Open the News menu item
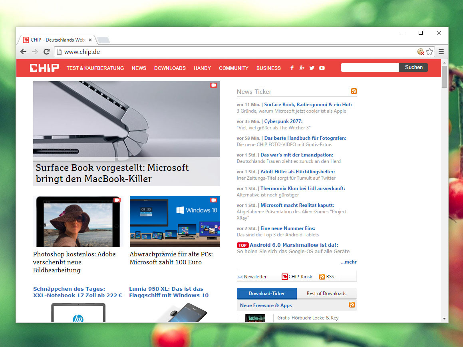 (x=139, y=68)
